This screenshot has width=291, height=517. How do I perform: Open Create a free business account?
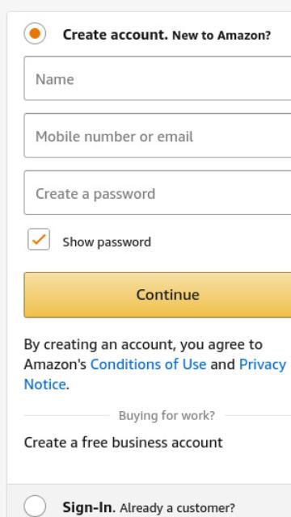pos(124,443)
